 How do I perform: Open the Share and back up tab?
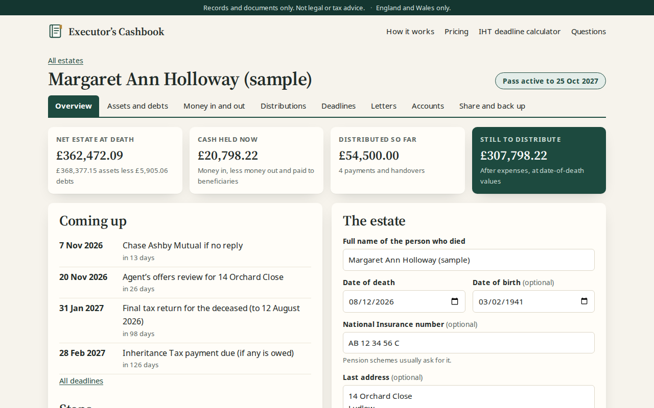(x=492, y=106)
